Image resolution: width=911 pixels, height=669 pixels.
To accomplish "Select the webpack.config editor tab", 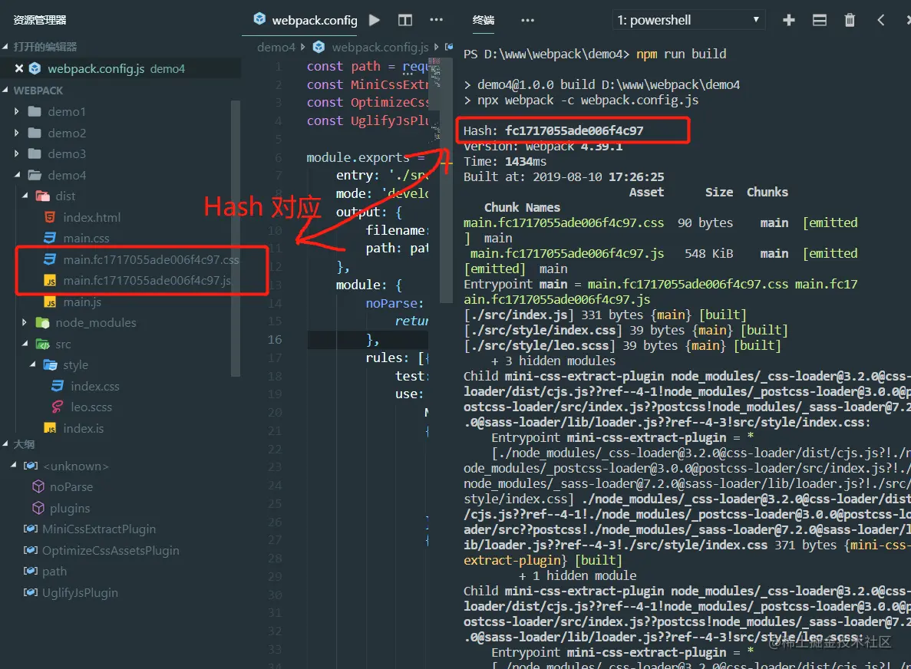I will click(x=303, y=20).
